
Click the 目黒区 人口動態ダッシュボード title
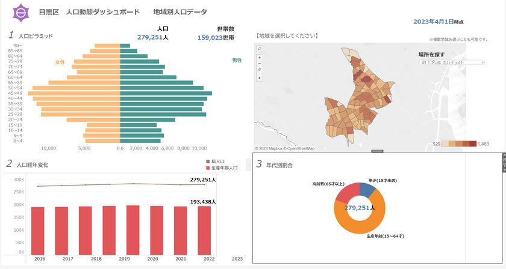click(x=89, y=12)
